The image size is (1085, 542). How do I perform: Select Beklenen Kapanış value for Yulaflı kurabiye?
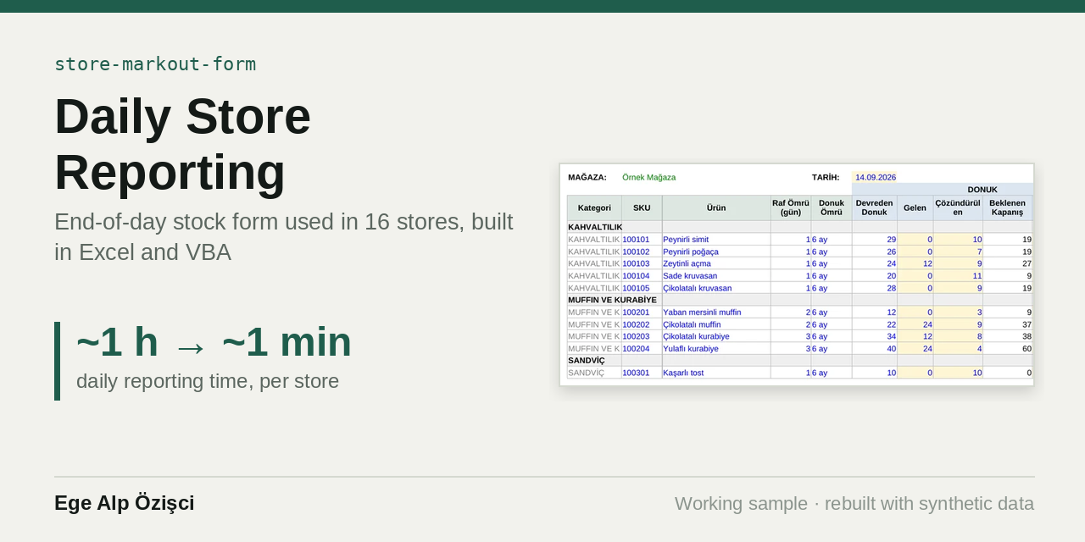point(1008,349)
